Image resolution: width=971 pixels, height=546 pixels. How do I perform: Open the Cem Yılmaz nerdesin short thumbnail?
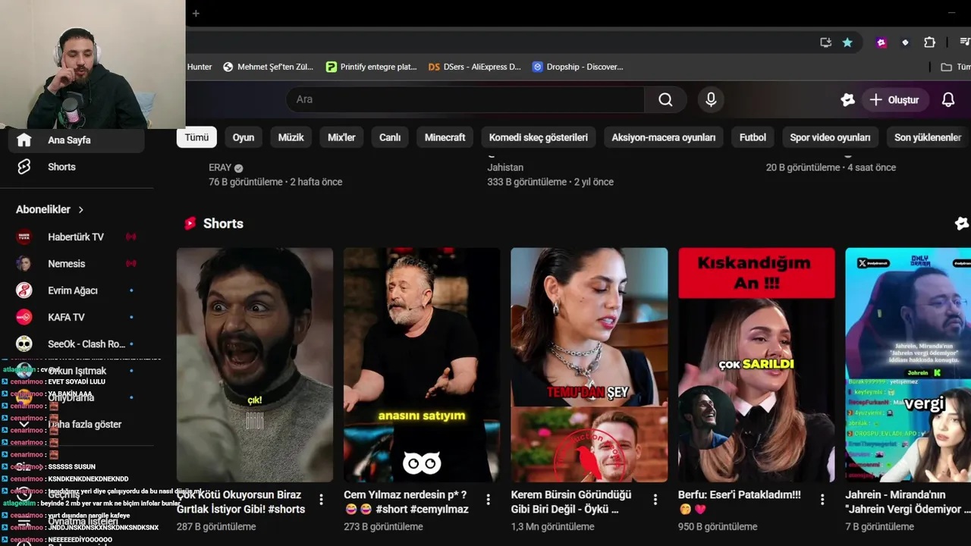coord(422,365)
